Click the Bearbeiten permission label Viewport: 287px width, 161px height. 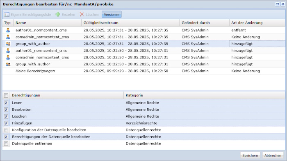[x=22, y=110]
